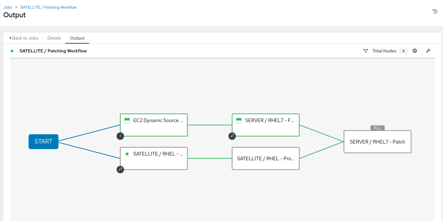Click the I badge on EC2 Dynamic Source node
Screen dimensions: 443x221
pos(120,136)
